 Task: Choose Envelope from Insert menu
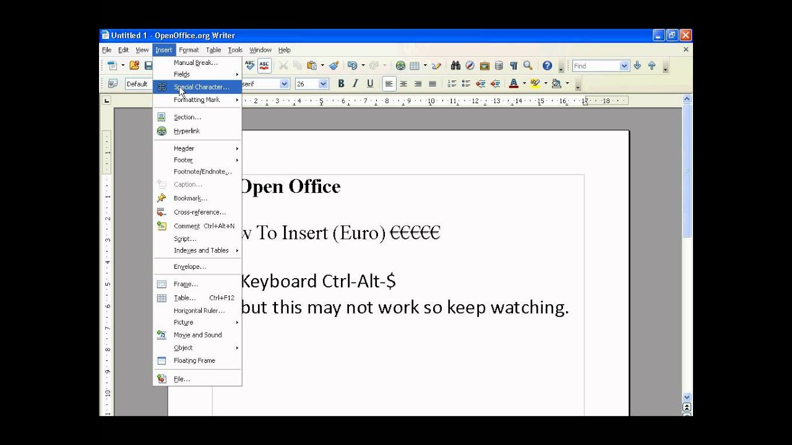[197, 266]
